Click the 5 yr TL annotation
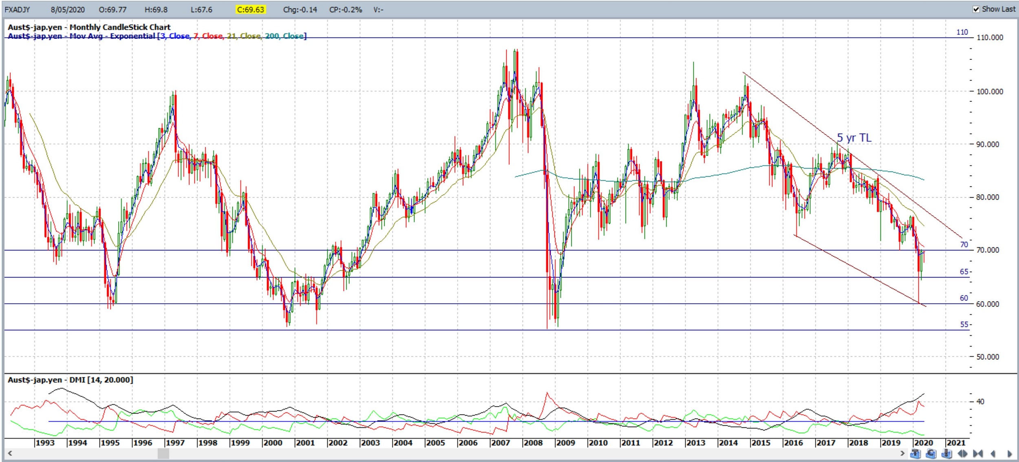This screenshot has width=1019, height=462. click(854, 138)
